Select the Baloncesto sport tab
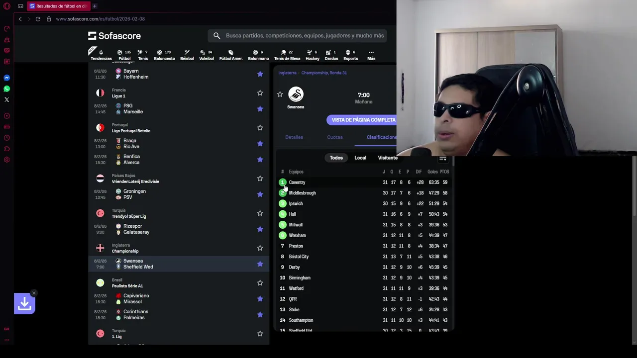 (x=164, y=55)
